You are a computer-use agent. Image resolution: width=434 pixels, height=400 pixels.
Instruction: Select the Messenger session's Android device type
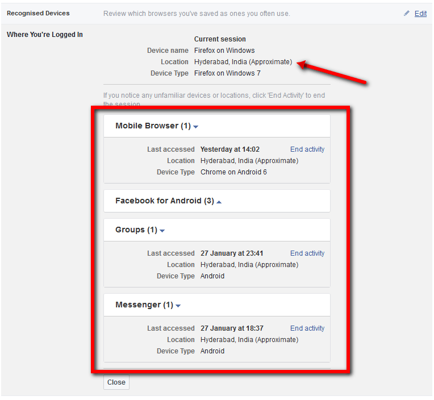(x=212, y=351)
